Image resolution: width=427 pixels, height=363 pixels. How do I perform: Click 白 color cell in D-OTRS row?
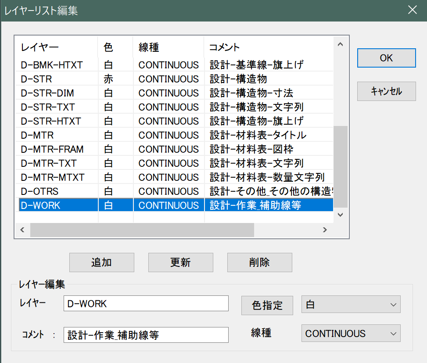coord(108,191)
